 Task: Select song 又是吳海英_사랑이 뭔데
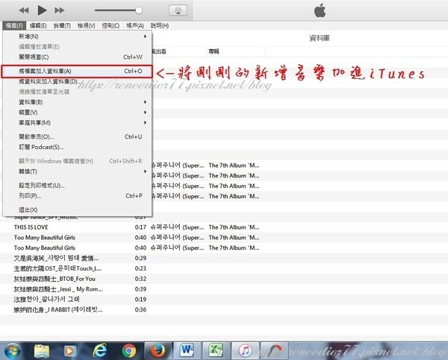tap(56, 258)
